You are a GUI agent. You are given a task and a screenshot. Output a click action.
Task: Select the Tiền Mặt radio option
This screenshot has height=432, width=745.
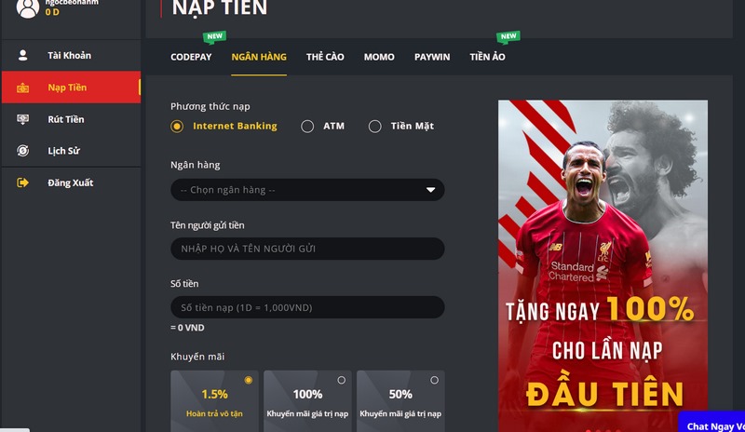click(x=375, y=127)
